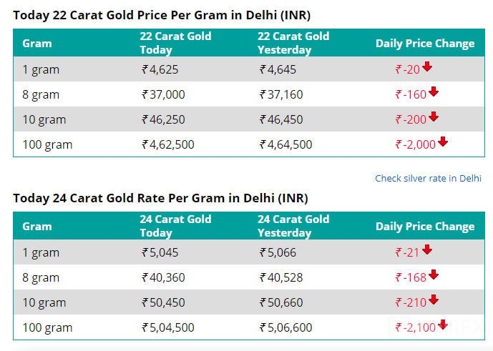The image size is (493, 351).
Task: Open the Check silver rate in Delhi link
Action: pyautogui.click(x=428, y=178)
